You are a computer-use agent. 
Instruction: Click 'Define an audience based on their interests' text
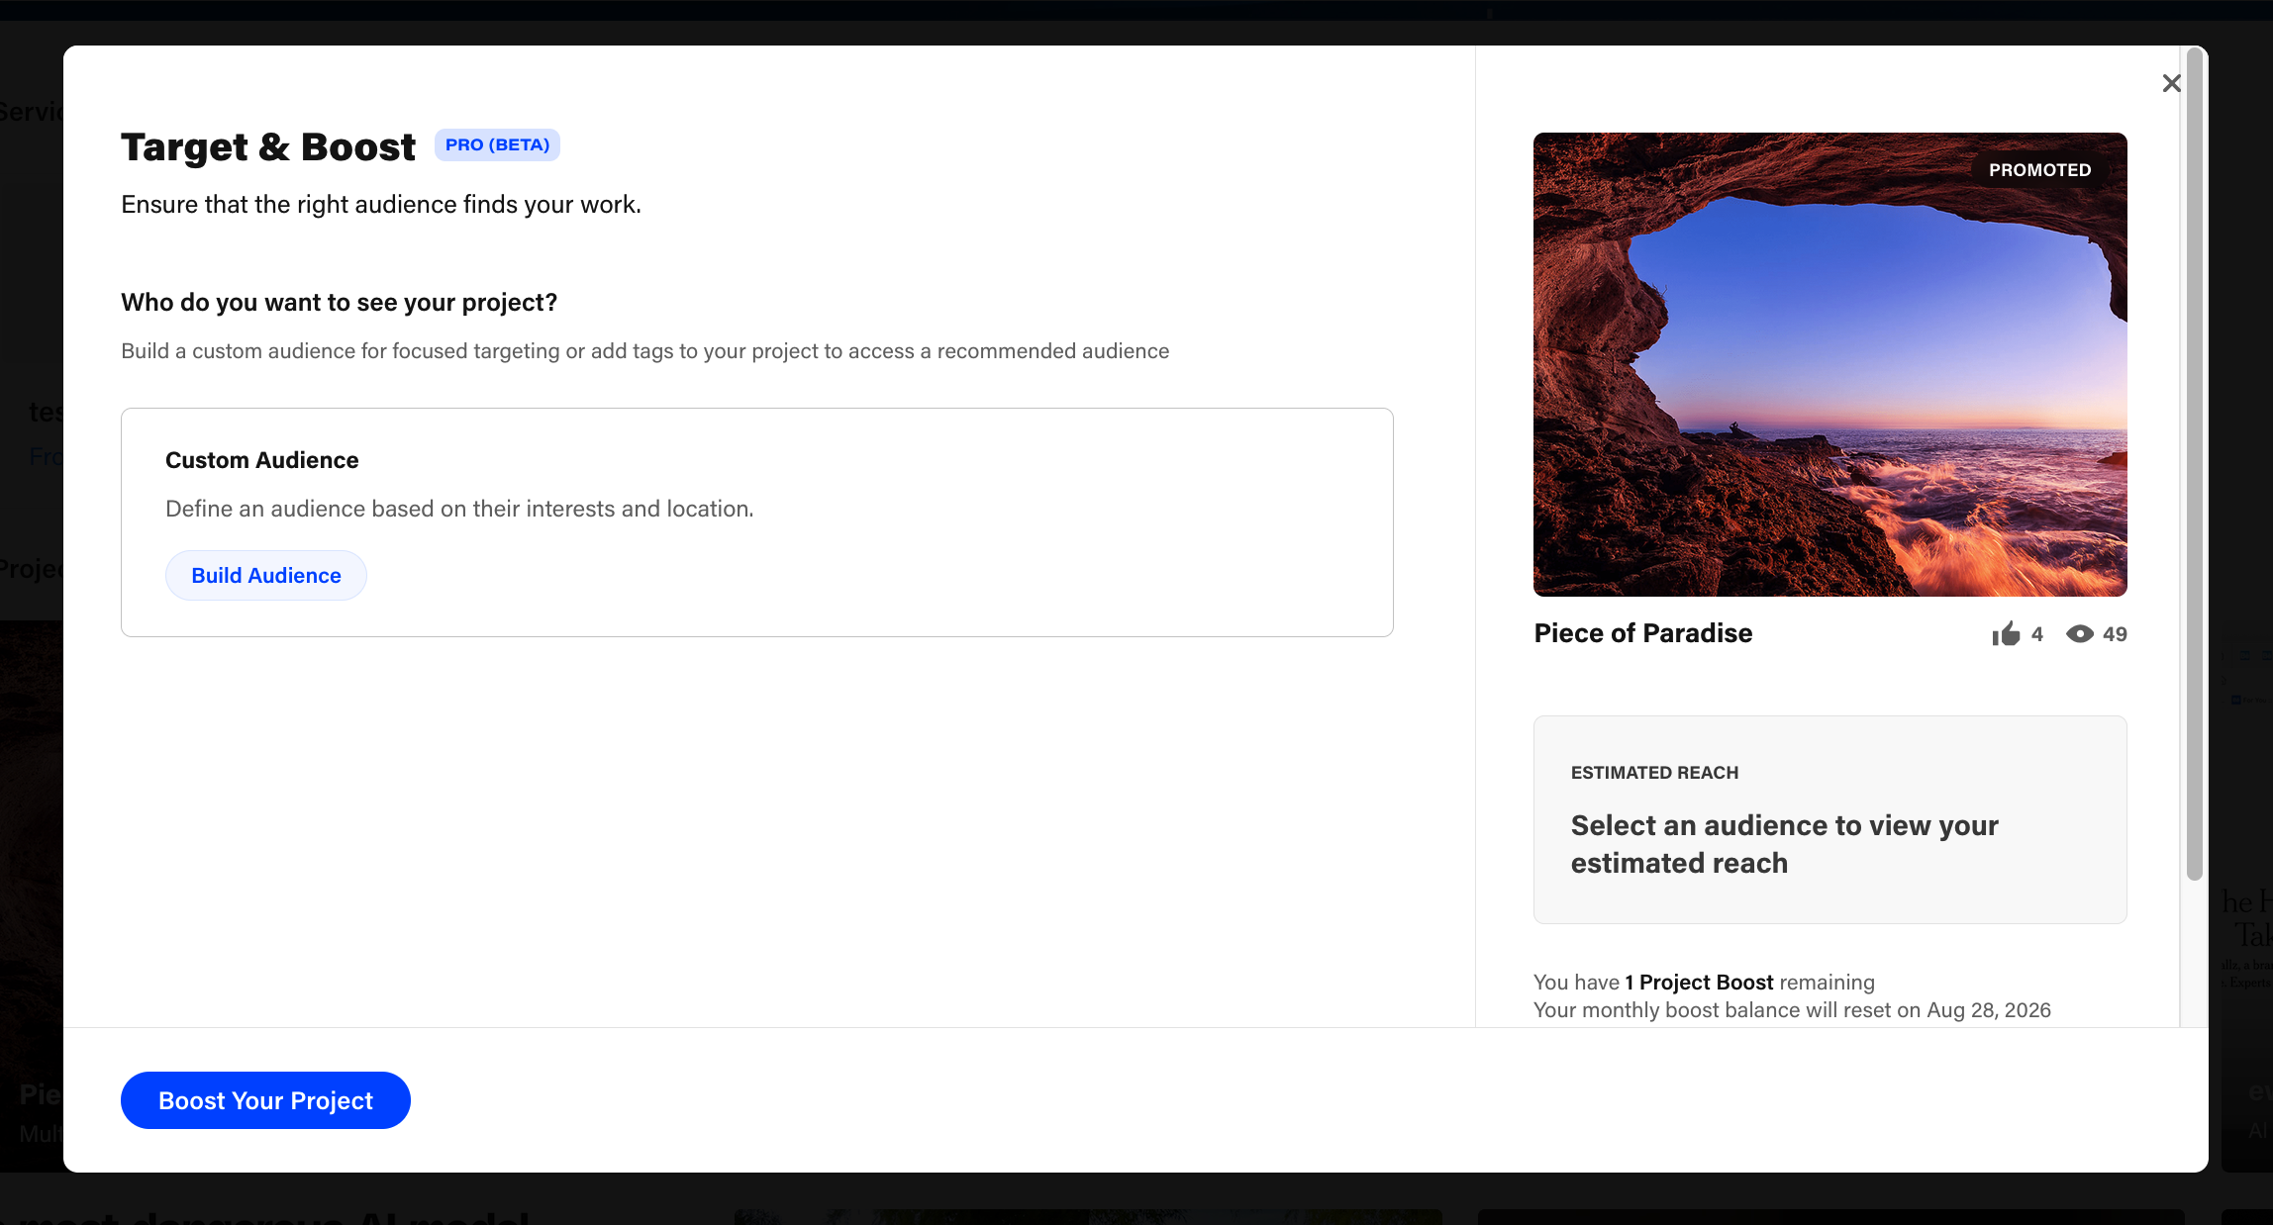[459, 509]
